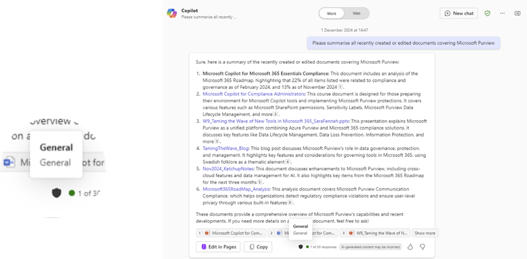The width and height of the screenshot is (527, 259).
Task: Click the user prompt about Microsoft Purview
Action: pyautogui.click(x=403, y=43)
